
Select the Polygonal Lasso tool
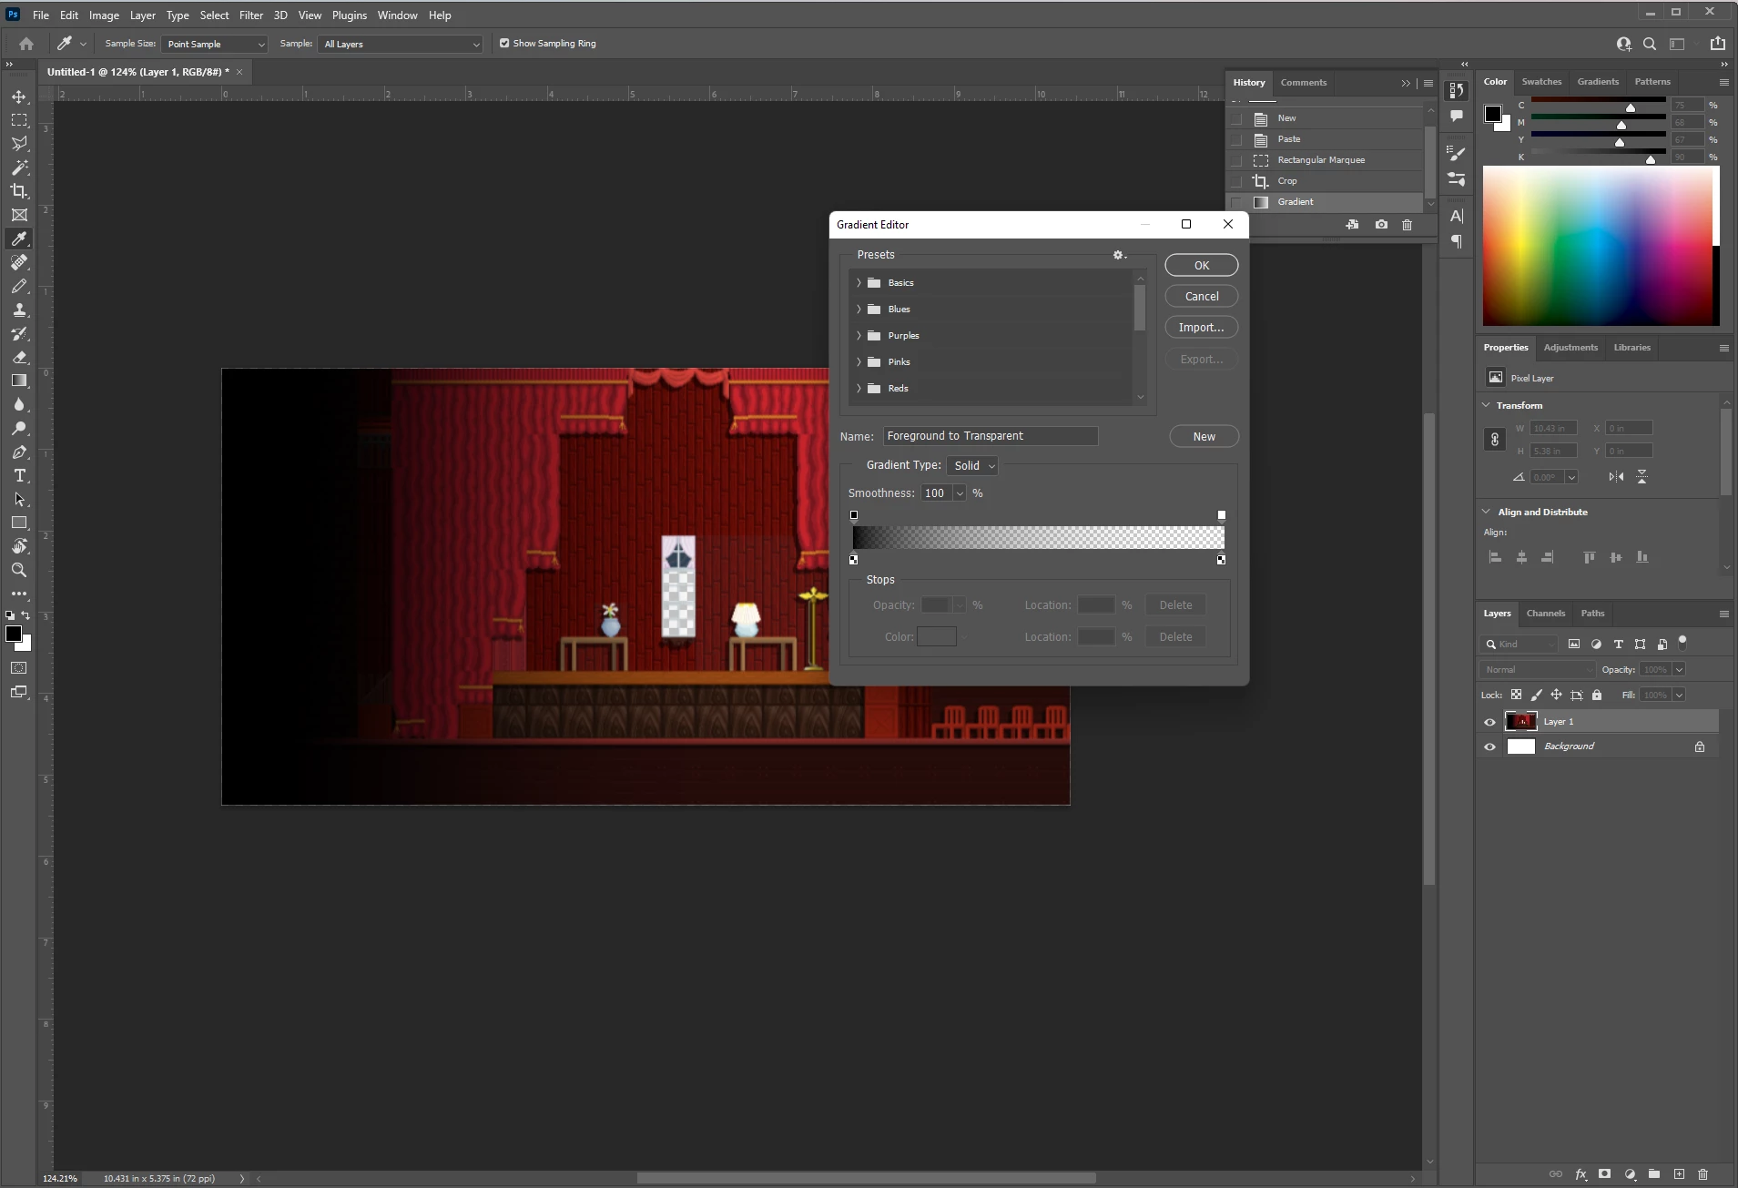click(19, 144)
